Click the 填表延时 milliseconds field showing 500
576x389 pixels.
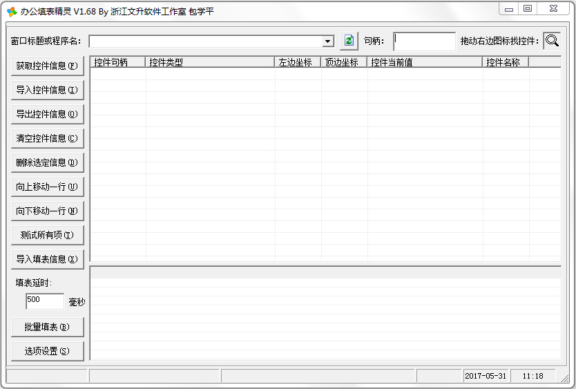(x=45, y=301)
